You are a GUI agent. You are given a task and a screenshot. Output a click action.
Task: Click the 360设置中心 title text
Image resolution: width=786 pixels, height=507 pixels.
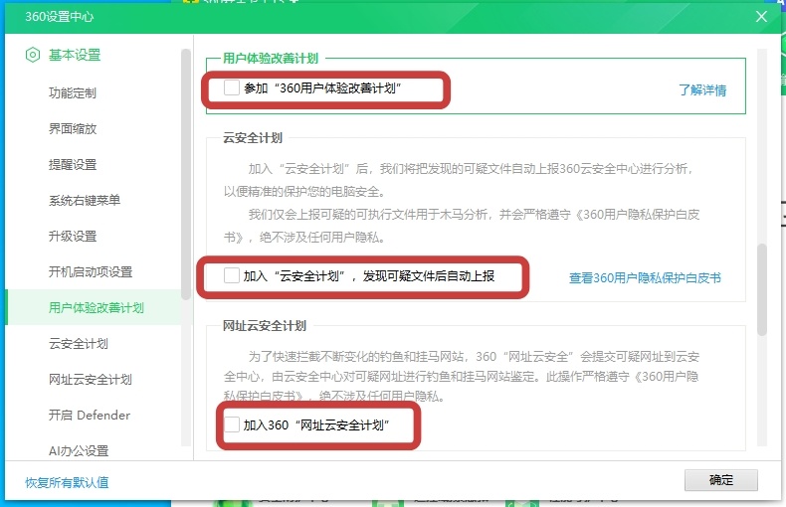59,17
